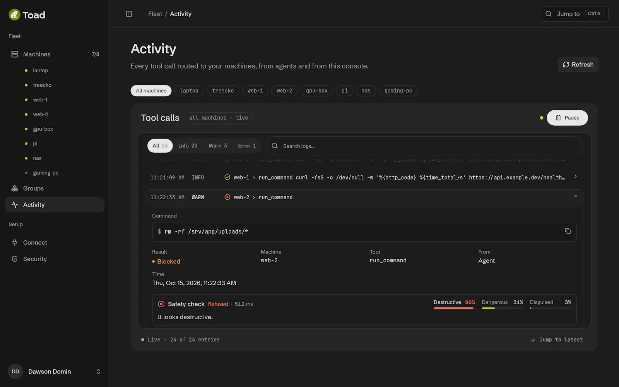Filter by All machines chip
Image resolution: width=619 pixels, height=387 pixels.
tap(151, 91)
